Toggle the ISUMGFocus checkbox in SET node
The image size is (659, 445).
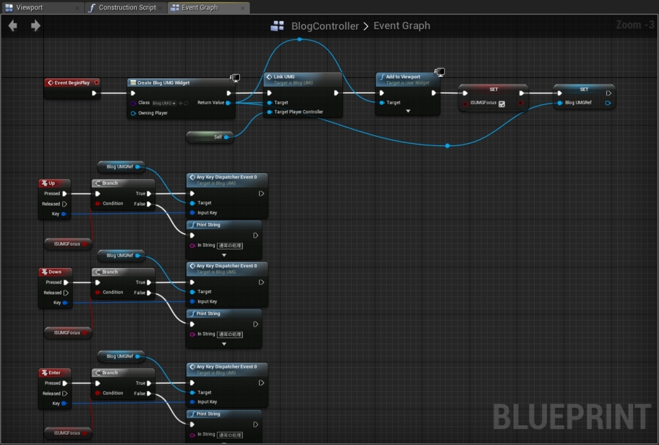[502, 104]
